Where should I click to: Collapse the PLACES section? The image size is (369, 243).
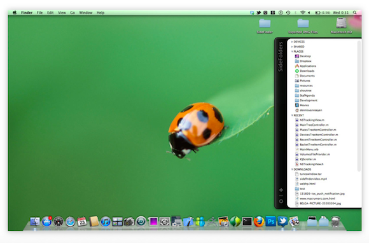tap(292, 52)
